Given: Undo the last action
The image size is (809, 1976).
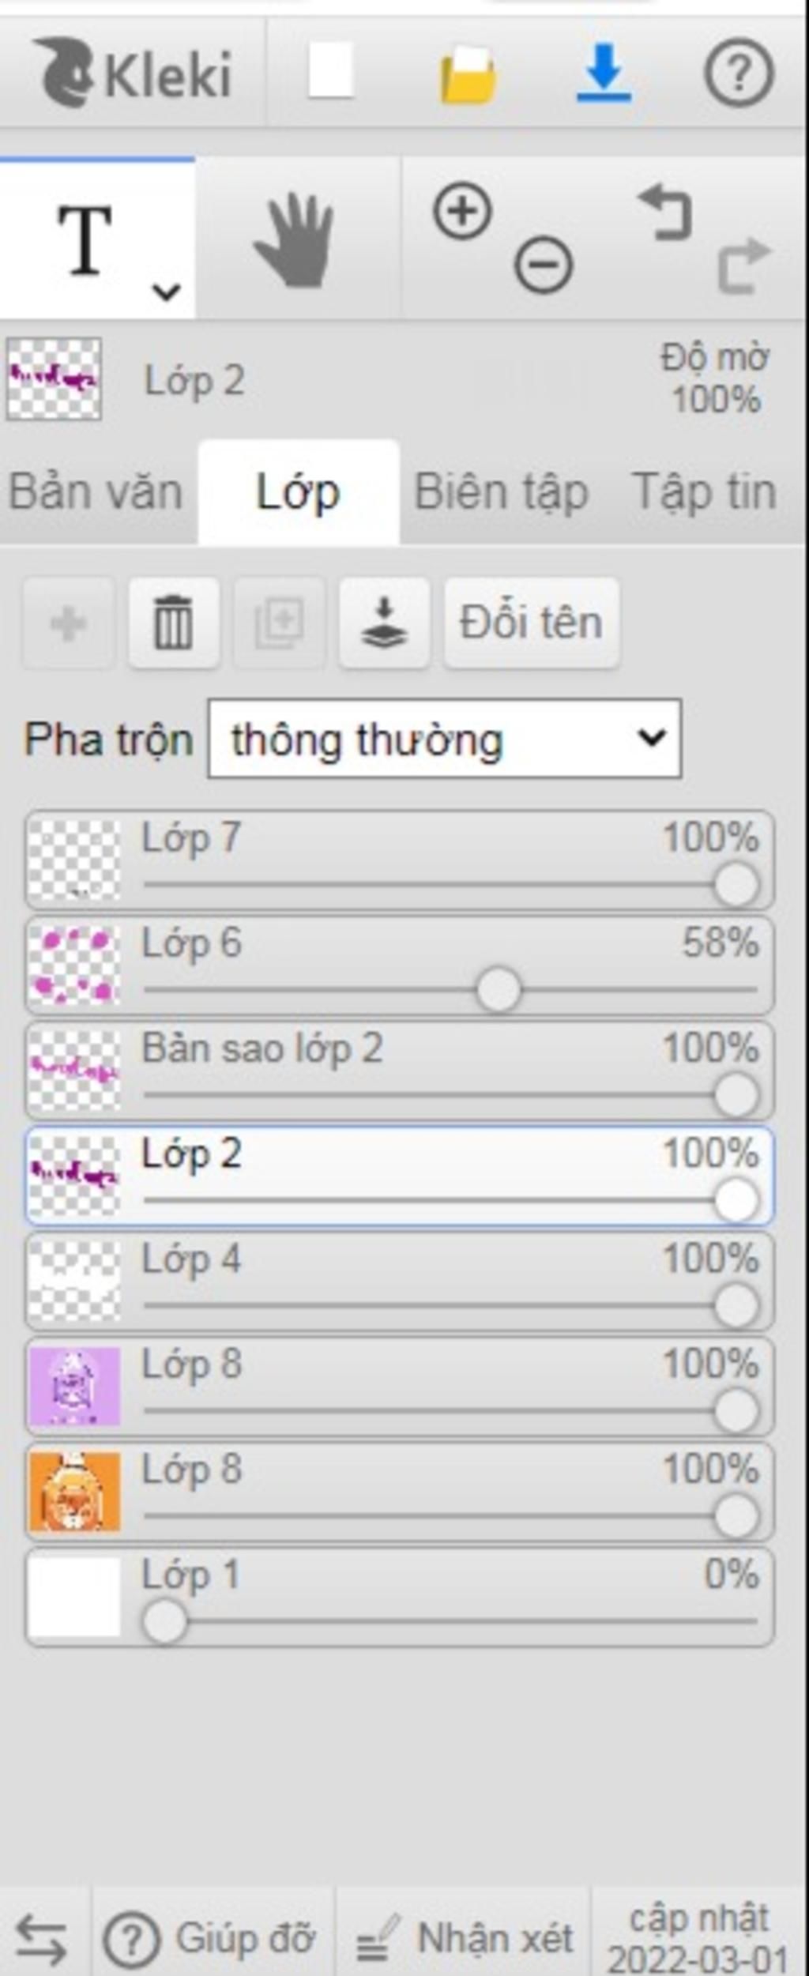Looking at the screenshot, I should 665,212.
